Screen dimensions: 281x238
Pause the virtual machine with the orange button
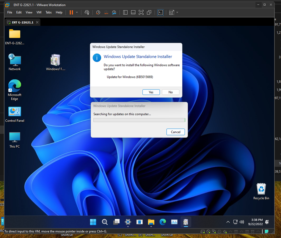click(71, 12)
